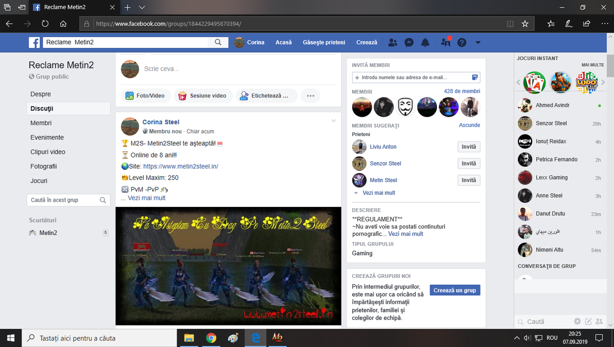Open Google Chrome from taskbar

[x=211, y=338]
